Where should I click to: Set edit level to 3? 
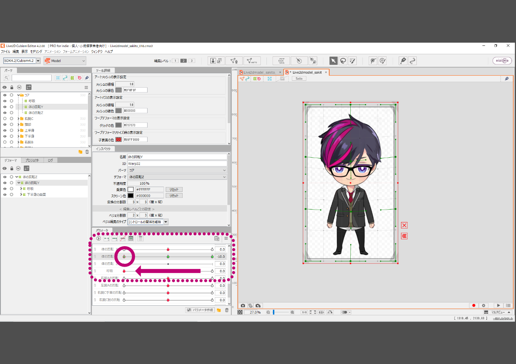pyautogui.click(x=192, y=61)
